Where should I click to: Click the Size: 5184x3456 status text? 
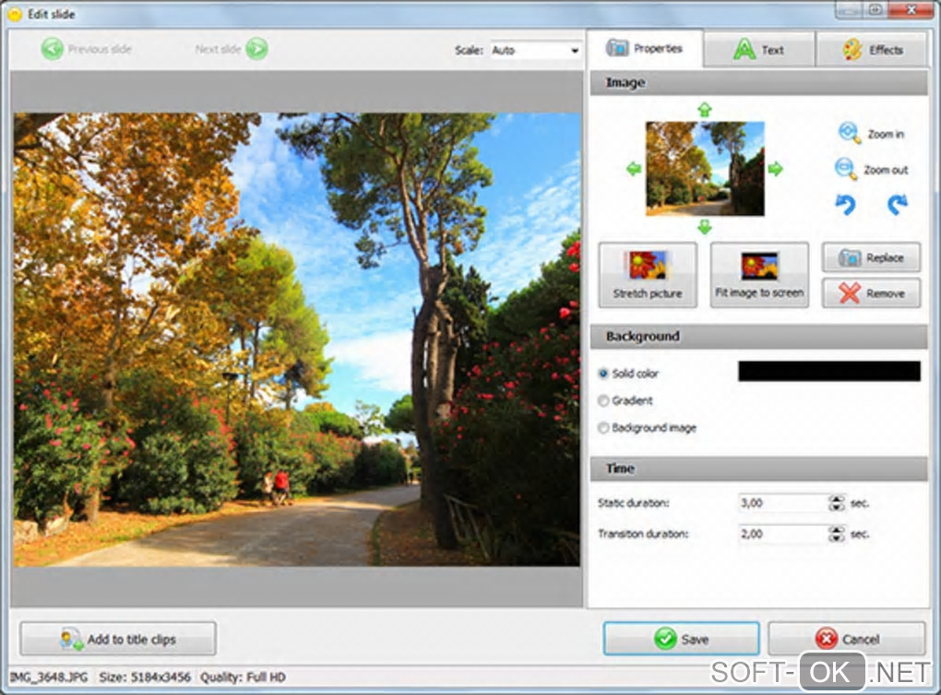[145, 677]
